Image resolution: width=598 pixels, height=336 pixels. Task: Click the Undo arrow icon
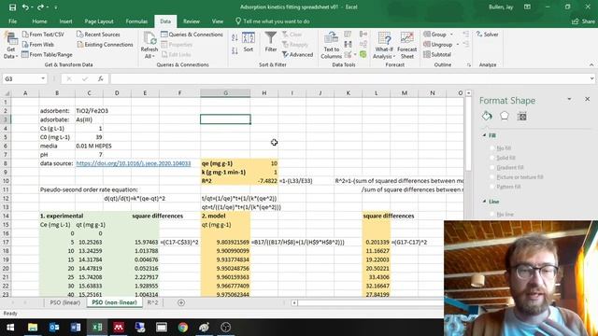click(25, 7)
